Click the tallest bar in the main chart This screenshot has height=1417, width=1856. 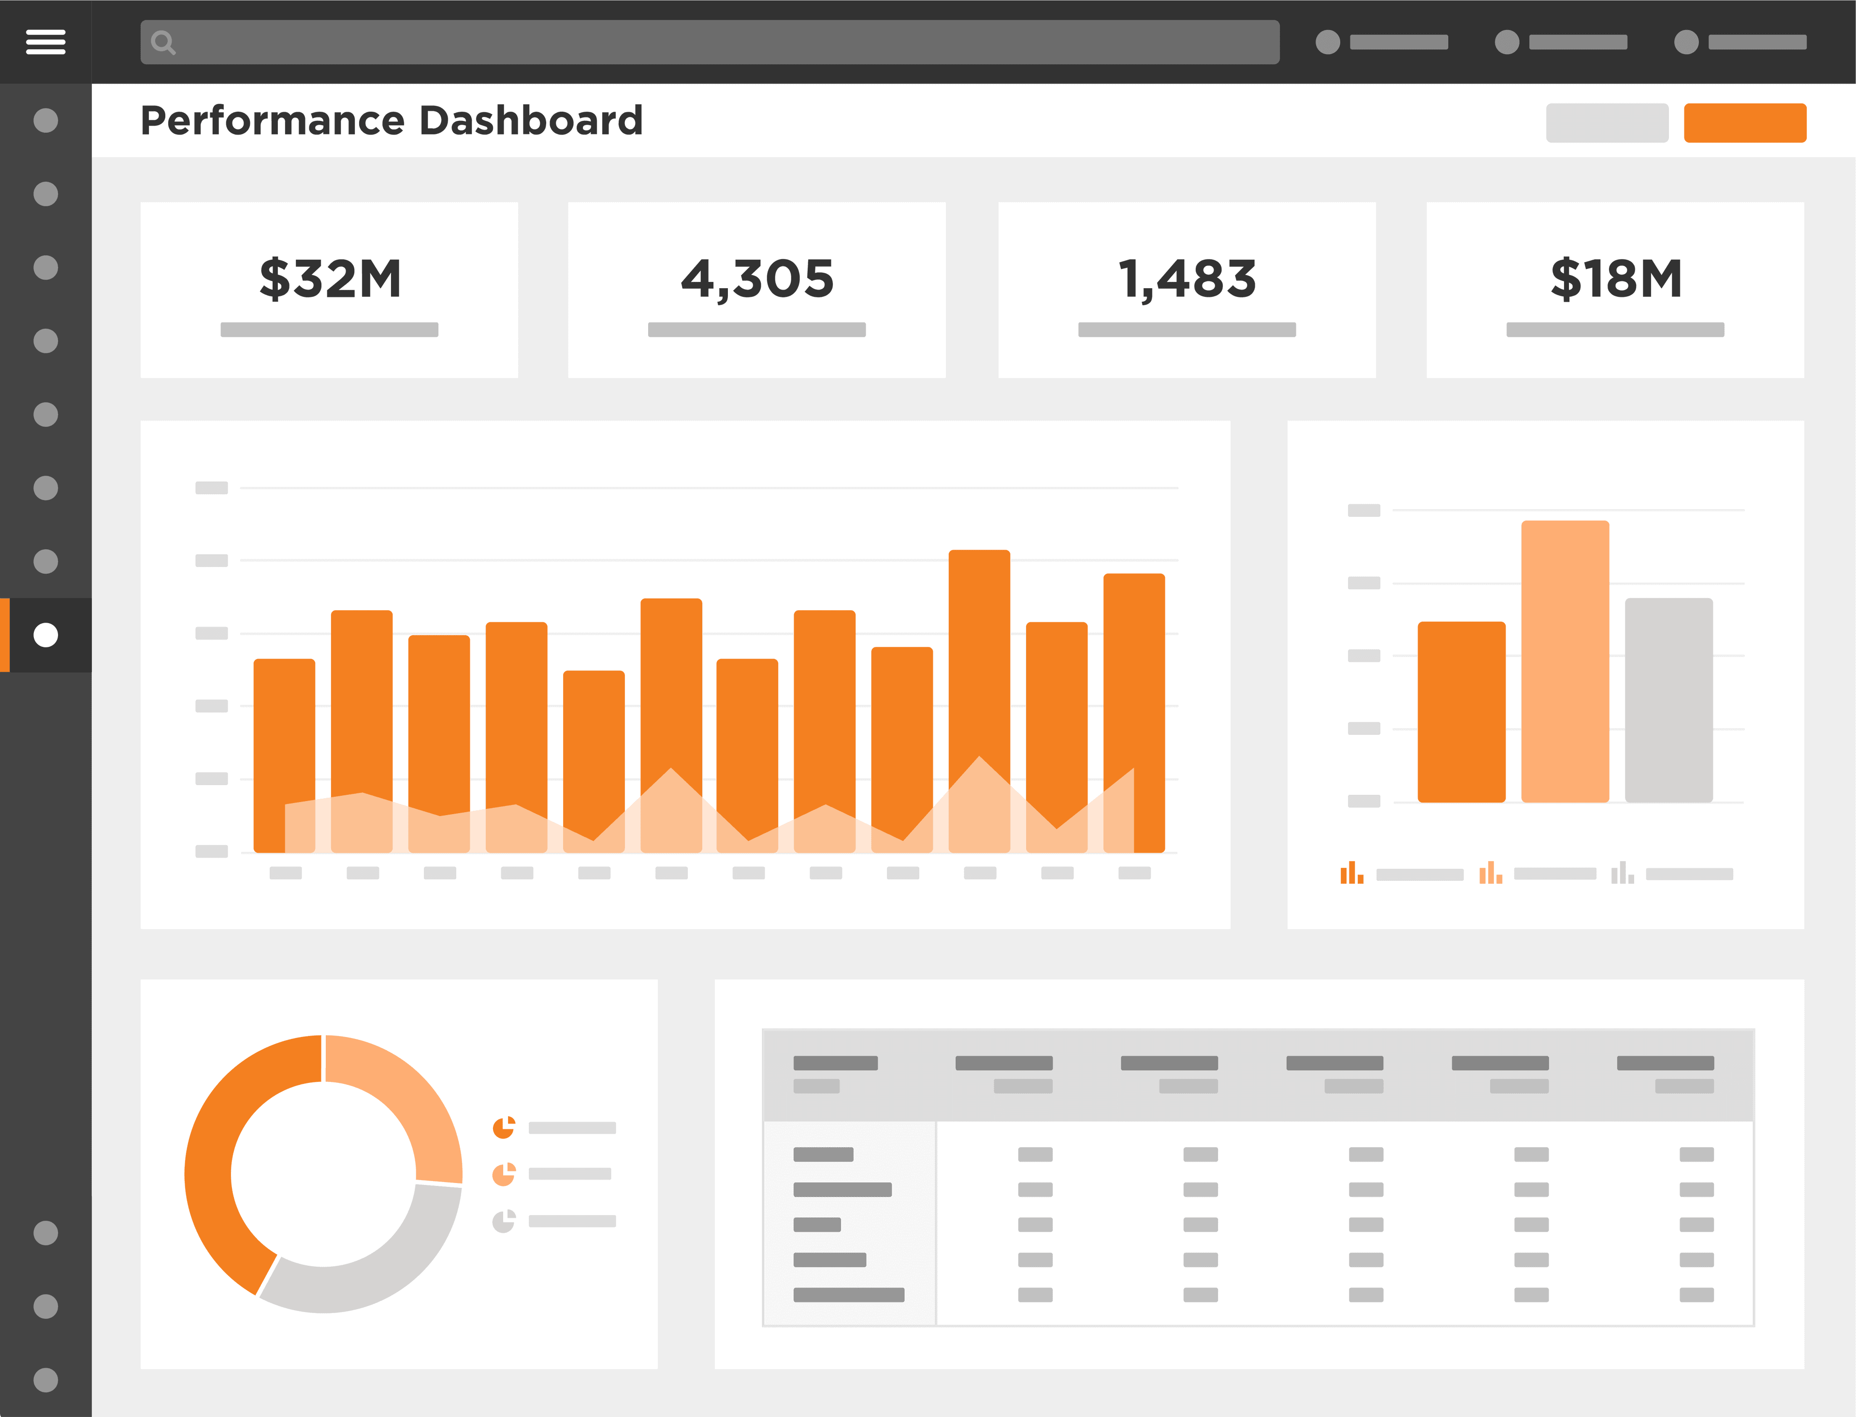point(979,649)
